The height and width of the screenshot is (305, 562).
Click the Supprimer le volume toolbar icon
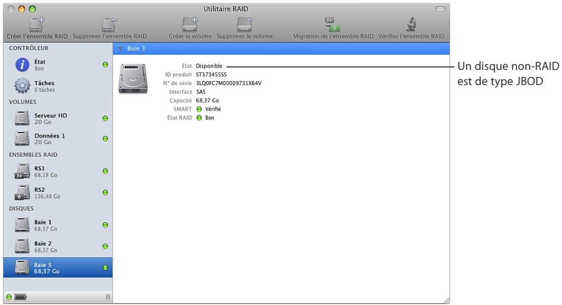click(x=244, y=24)
